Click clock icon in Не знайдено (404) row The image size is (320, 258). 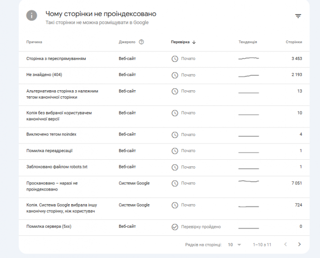tap(175, 75)
